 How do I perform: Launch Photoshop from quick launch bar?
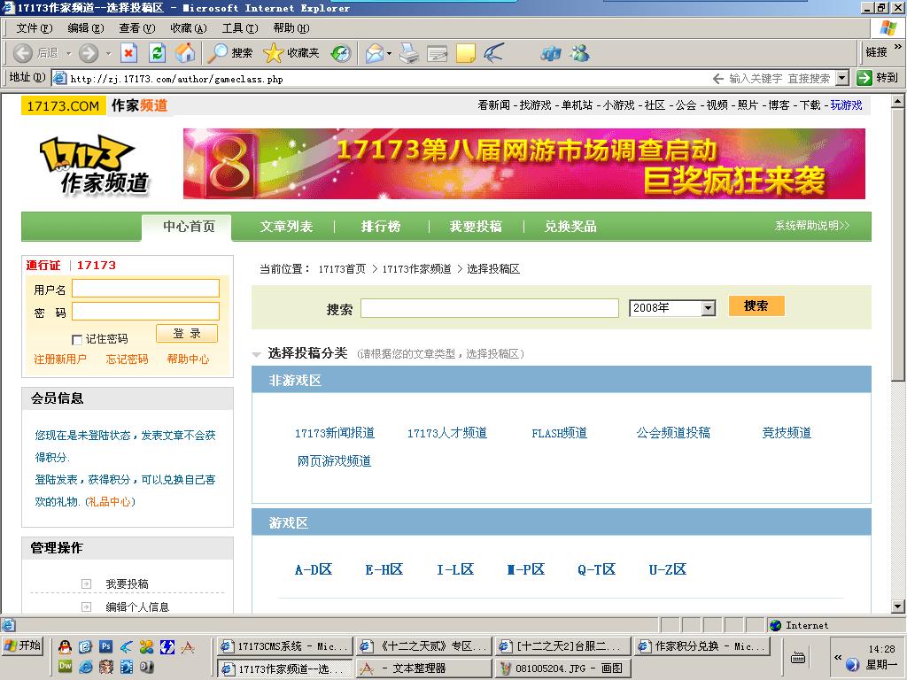pyautogui.click(x=106, y=647)
